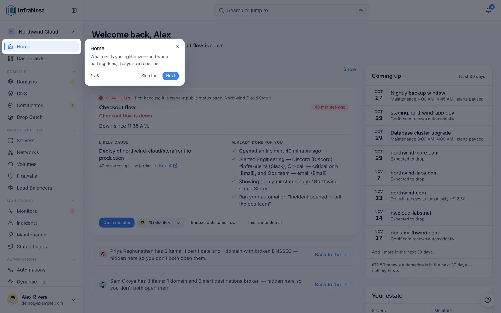The width and height of the screenshot is (501, 313).
Task: Open the Northwind Cloud workspace switcher
Action: coord(42,31)
